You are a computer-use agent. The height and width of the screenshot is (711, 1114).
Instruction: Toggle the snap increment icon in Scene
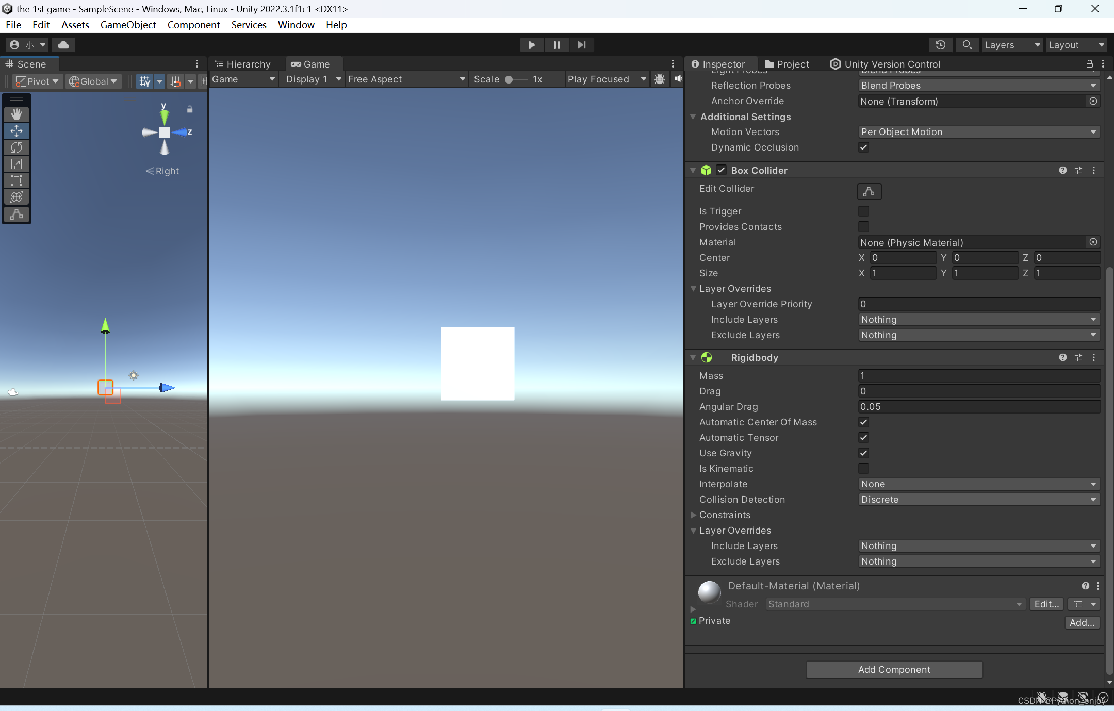click(x=176, y=81)
